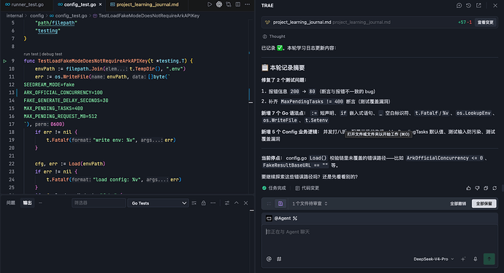
Task: Close the bottom output panel
Action: pos(246,203)
